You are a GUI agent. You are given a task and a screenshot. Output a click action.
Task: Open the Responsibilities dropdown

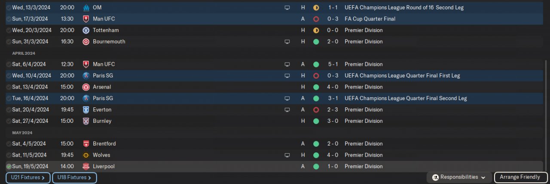point(459,177)
